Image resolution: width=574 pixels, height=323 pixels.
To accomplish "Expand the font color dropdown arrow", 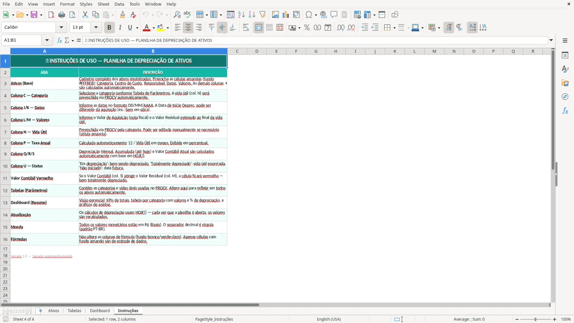I will pos(153,27).
